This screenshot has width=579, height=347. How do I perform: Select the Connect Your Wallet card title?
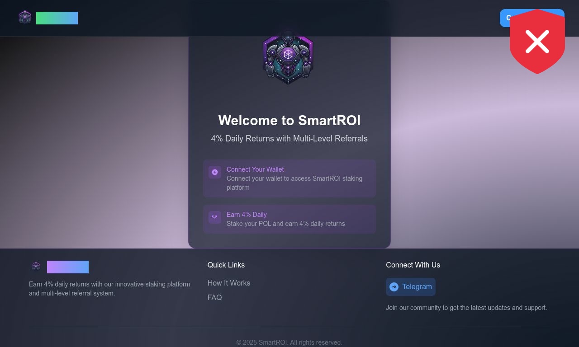[x=255, y=169]
